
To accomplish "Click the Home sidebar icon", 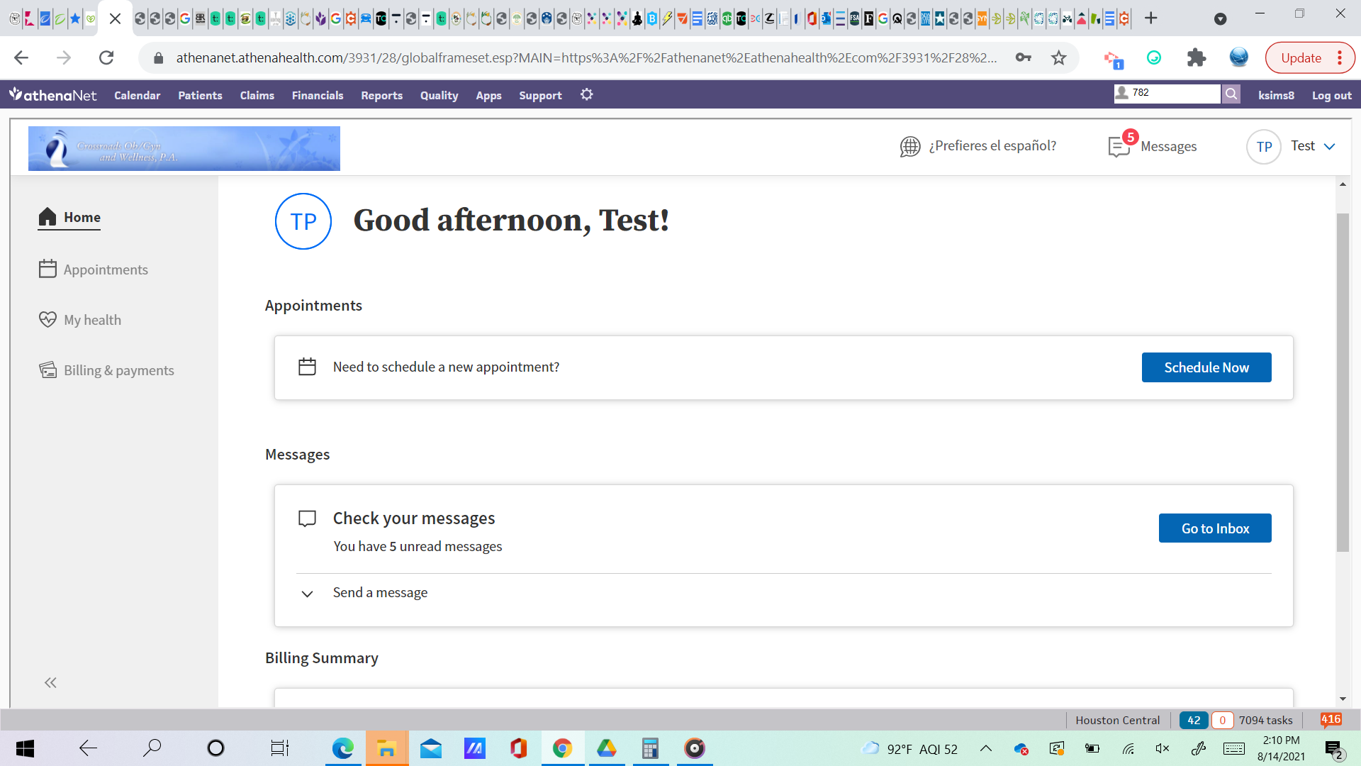I will 47,217.
